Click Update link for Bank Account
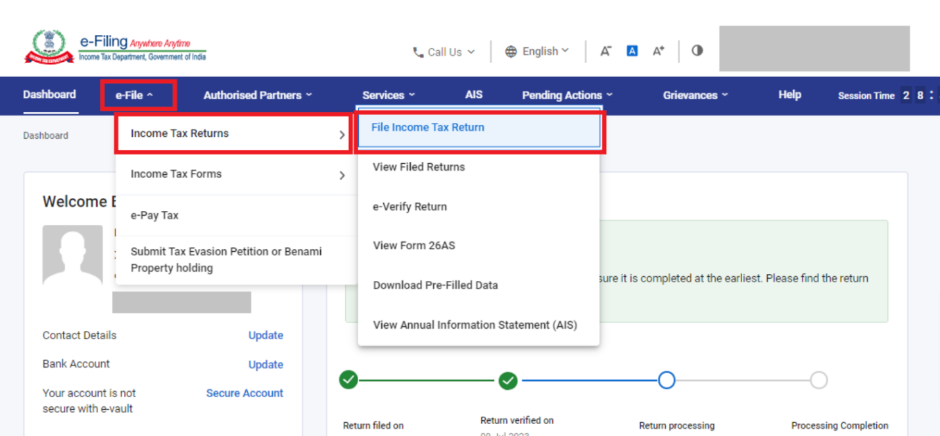 pyautogui.click(x=266, y=364)
